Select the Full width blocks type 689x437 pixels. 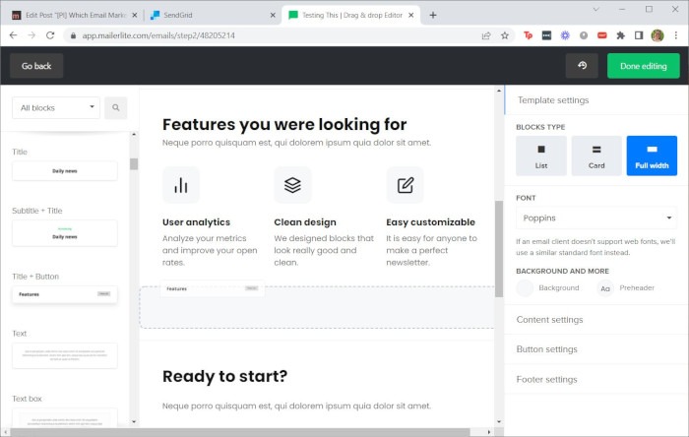(x=652, y=156)
